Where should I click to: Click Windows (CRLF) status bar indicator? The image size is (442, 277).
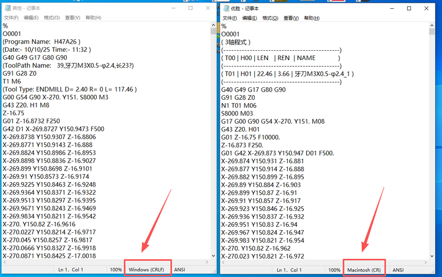[x=148, y=270]
